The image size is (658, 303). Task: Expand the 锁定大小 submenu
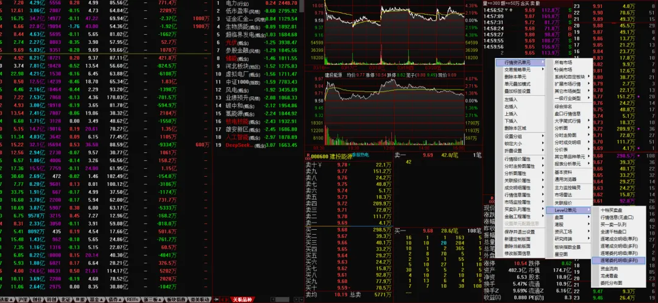coord(520,143)
